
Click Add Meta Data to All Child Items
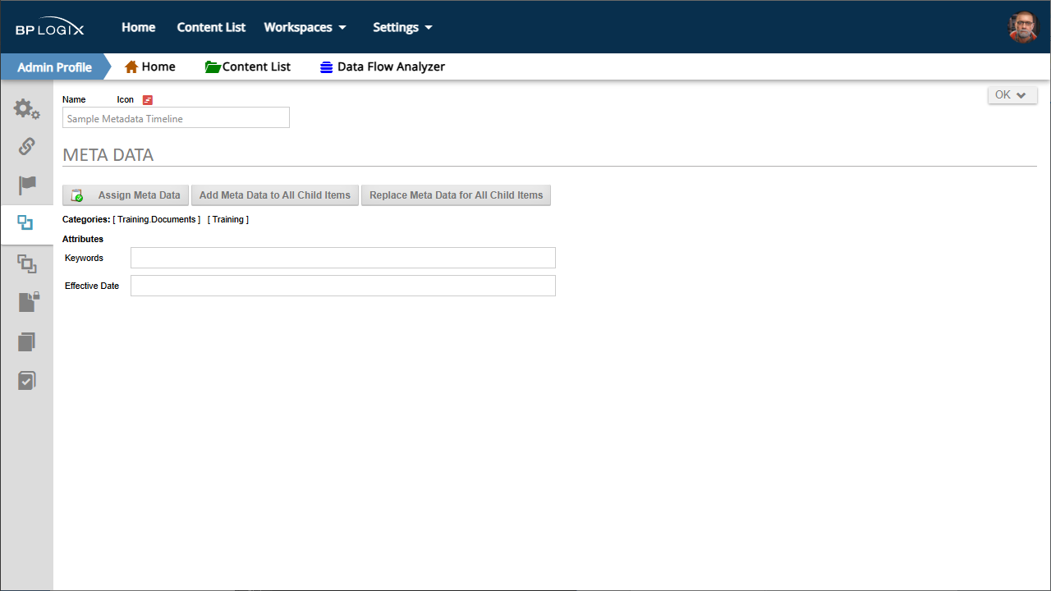pos(275,195)
